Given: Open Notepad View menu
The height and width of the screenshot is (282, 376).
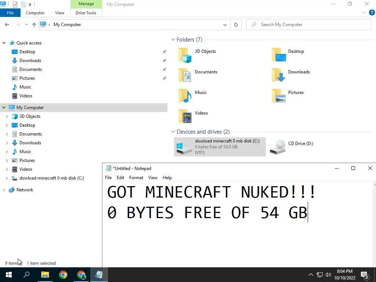Looking at the screenshot, I should [x=153, y=178].
